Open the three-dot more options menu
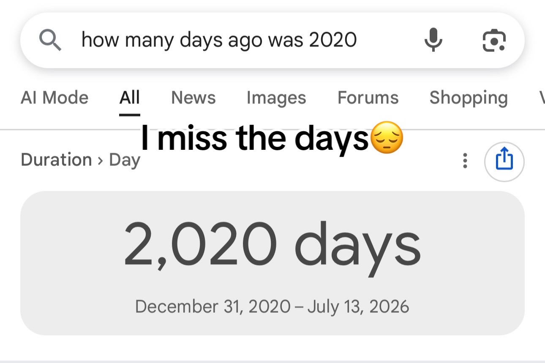 465,161
